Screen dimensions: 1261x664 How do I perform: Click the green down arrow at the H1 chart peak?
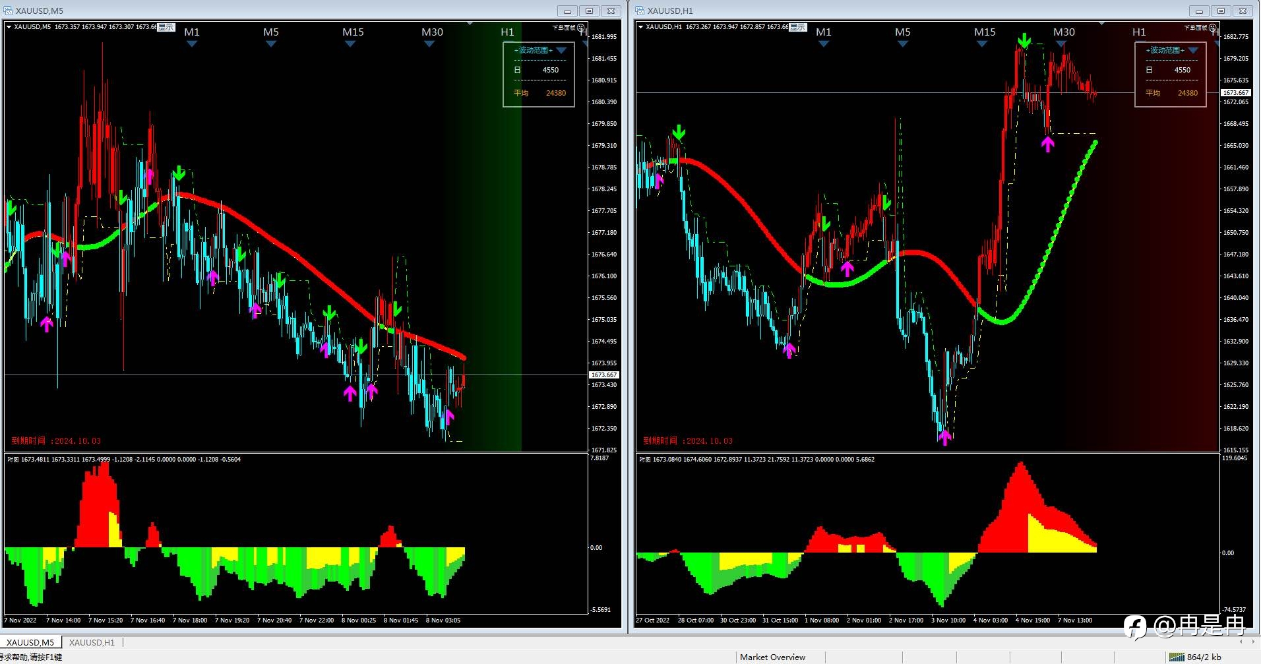pos(1024,42)
